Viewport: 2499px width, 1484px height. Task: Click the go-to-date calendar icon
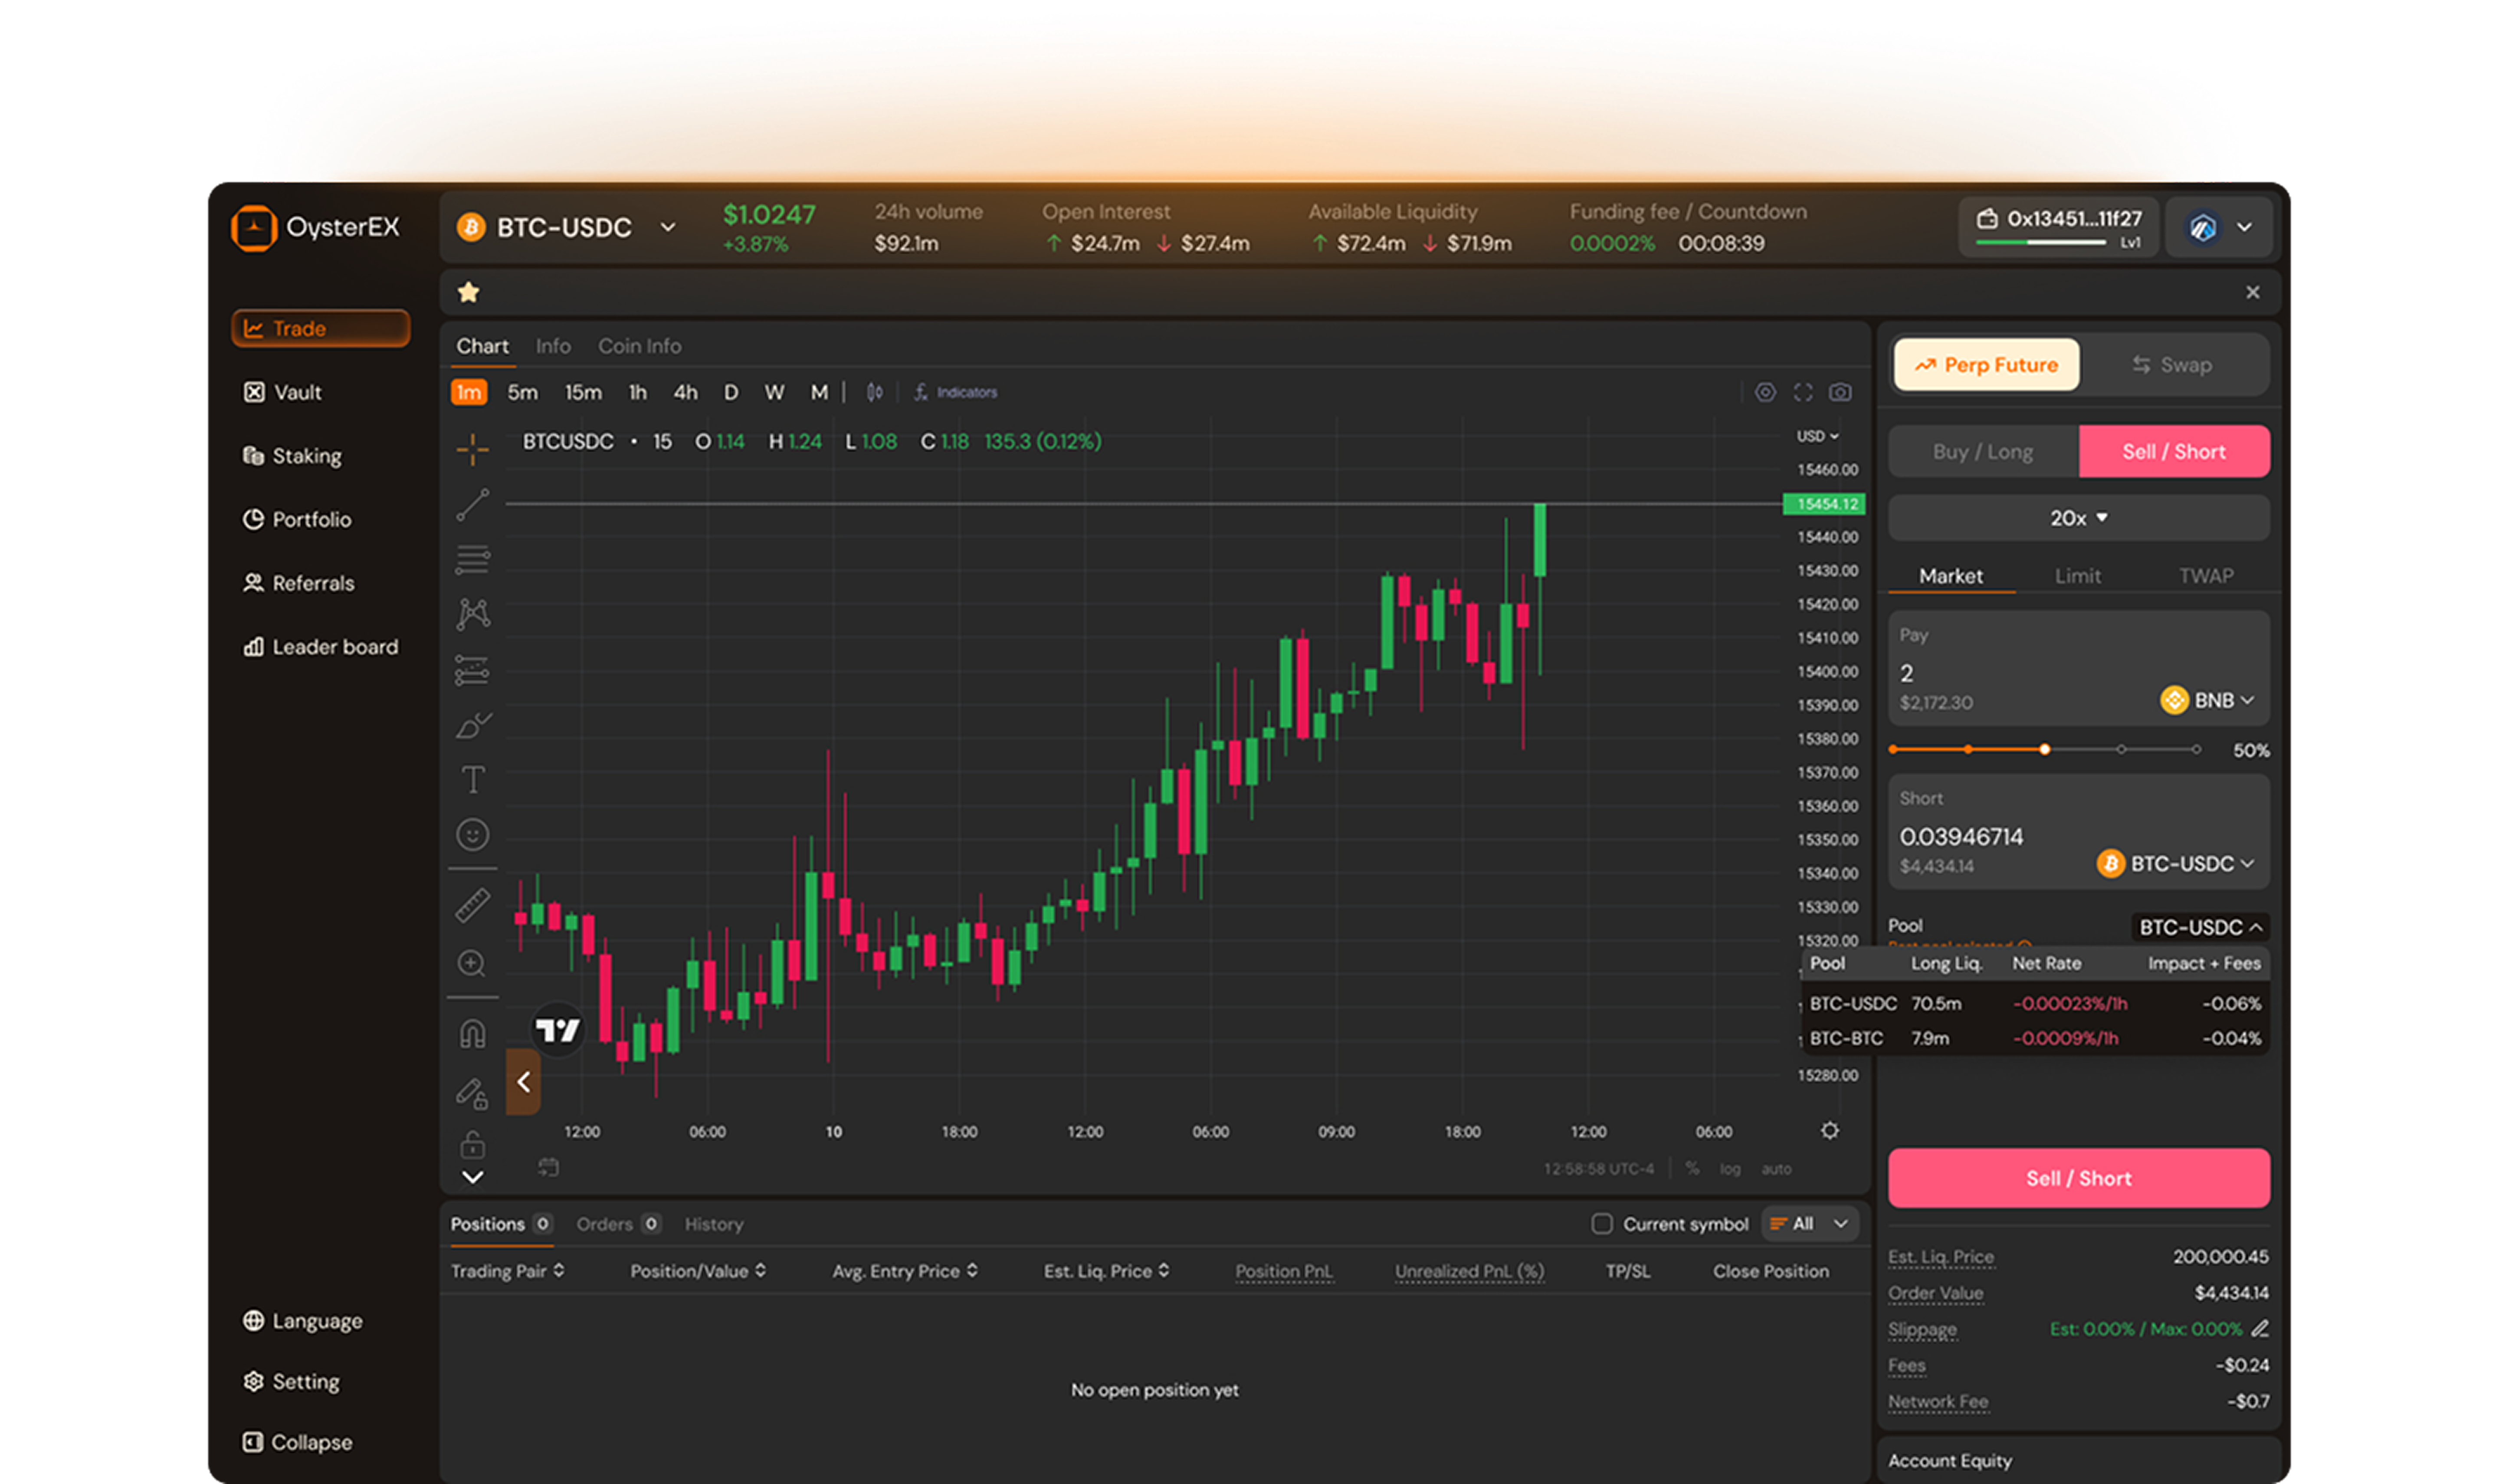click(x=548, y=1167)
